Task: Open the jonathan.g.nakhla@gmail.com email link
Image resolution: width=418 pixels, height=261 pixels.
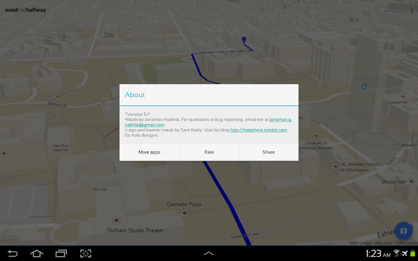Action: (208, 122)
